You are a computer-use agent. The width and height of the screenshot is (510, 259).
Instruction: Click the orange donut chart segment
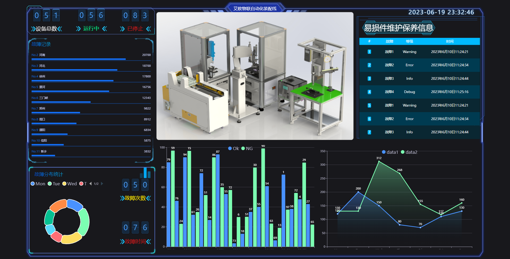(58, 206)
